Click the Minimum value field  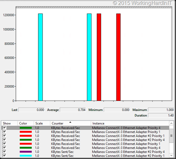click(117, 110)
